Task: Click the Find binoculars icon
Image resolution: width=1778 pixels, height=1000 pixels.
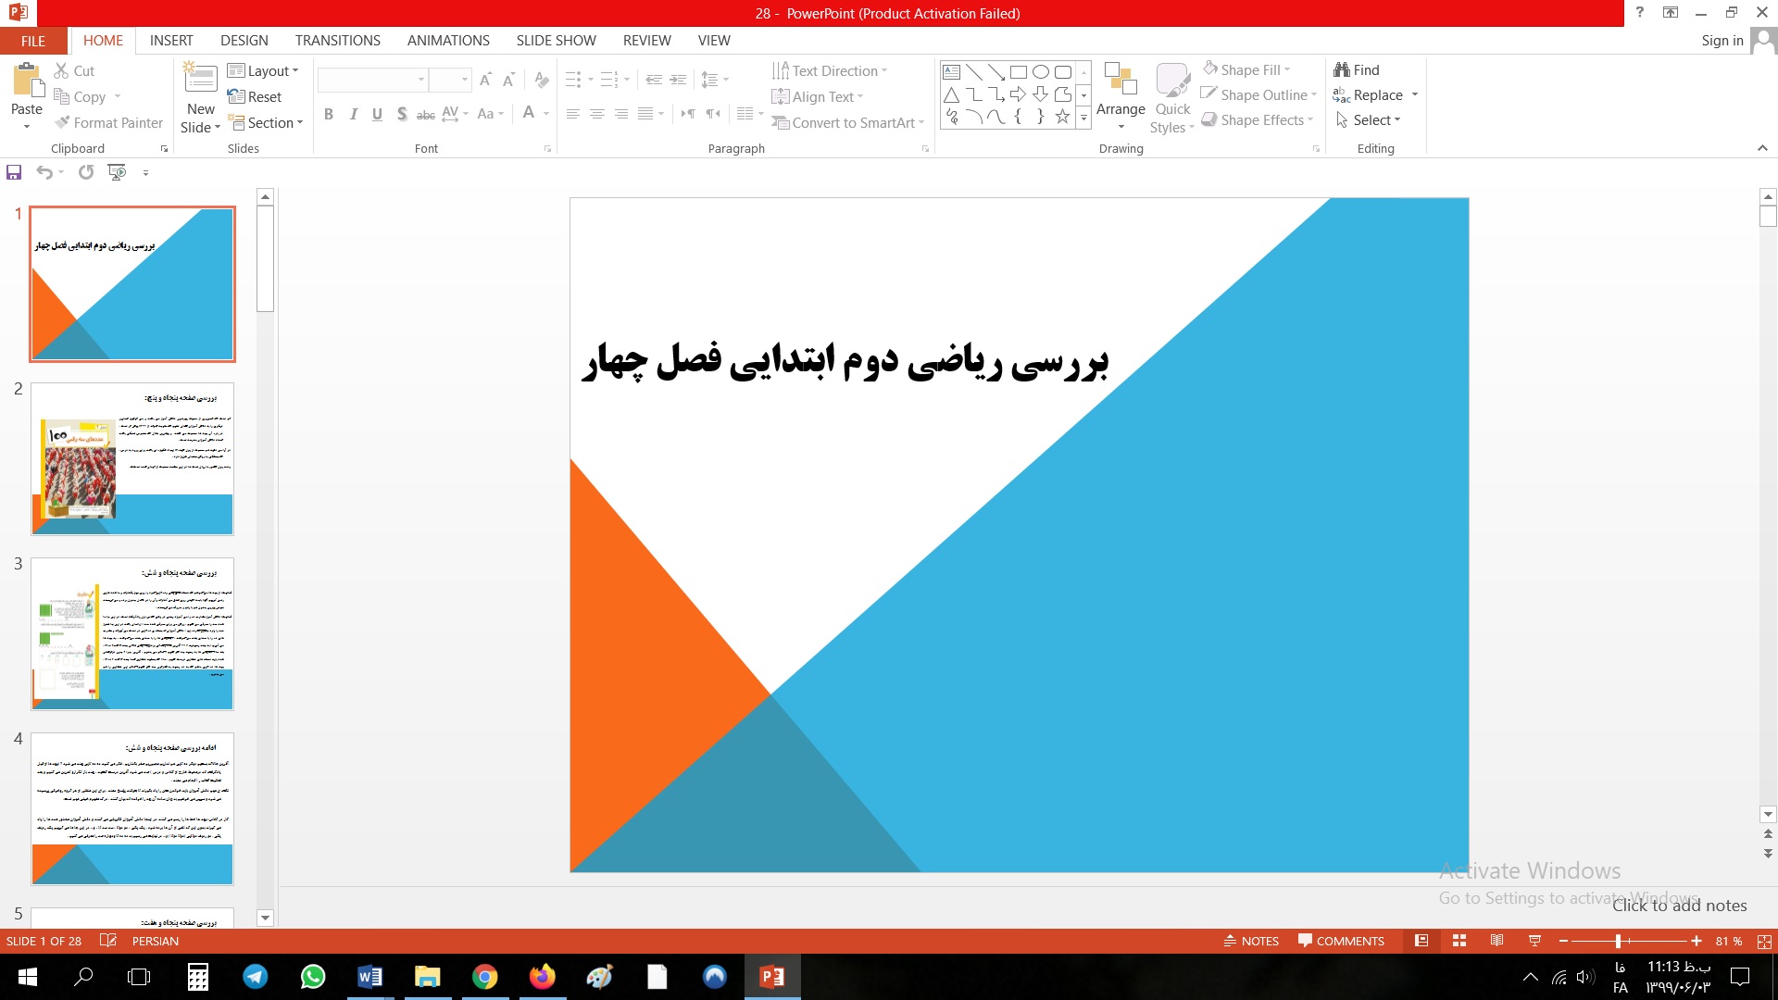Action: point(1342,69)
